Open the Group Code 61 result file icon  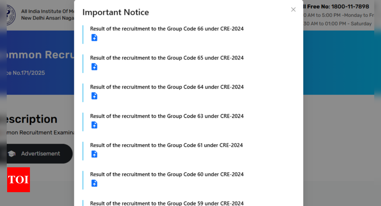[94, 154]
